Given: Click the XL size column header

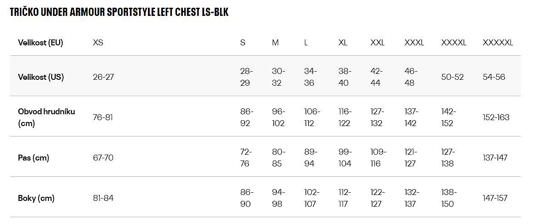Looking at the screenshot, I should [x=343, y=43].
